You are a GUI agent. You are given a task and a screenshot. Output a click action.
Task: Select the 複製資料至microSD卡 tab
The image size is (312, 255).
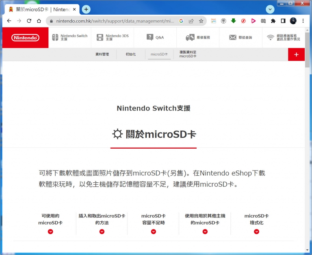pos(188,54)
